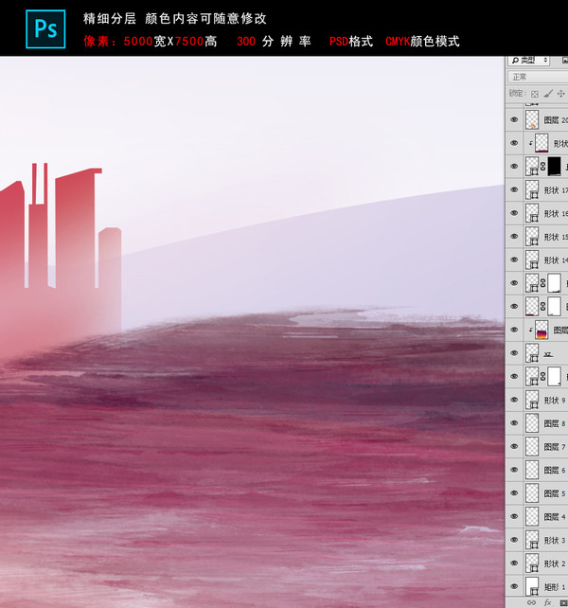
Task: Hide the 图层 8 layer
Action: 514,423
